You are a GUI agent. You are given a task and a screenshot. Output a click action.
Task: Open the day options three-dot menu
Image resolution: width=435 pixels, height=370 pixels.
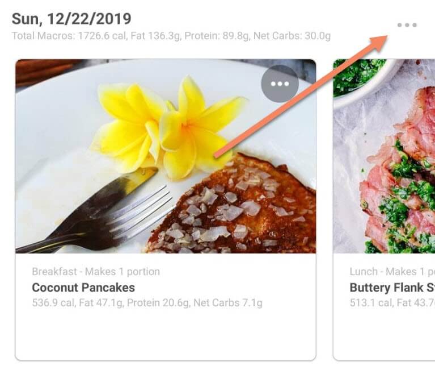pyautogui.click(x=407, y=25)
